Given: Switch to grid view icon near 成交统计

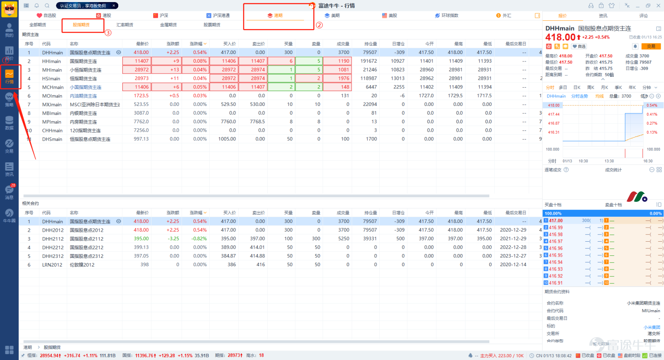Looking at the screenshot, I should click(x=659, y=169).
